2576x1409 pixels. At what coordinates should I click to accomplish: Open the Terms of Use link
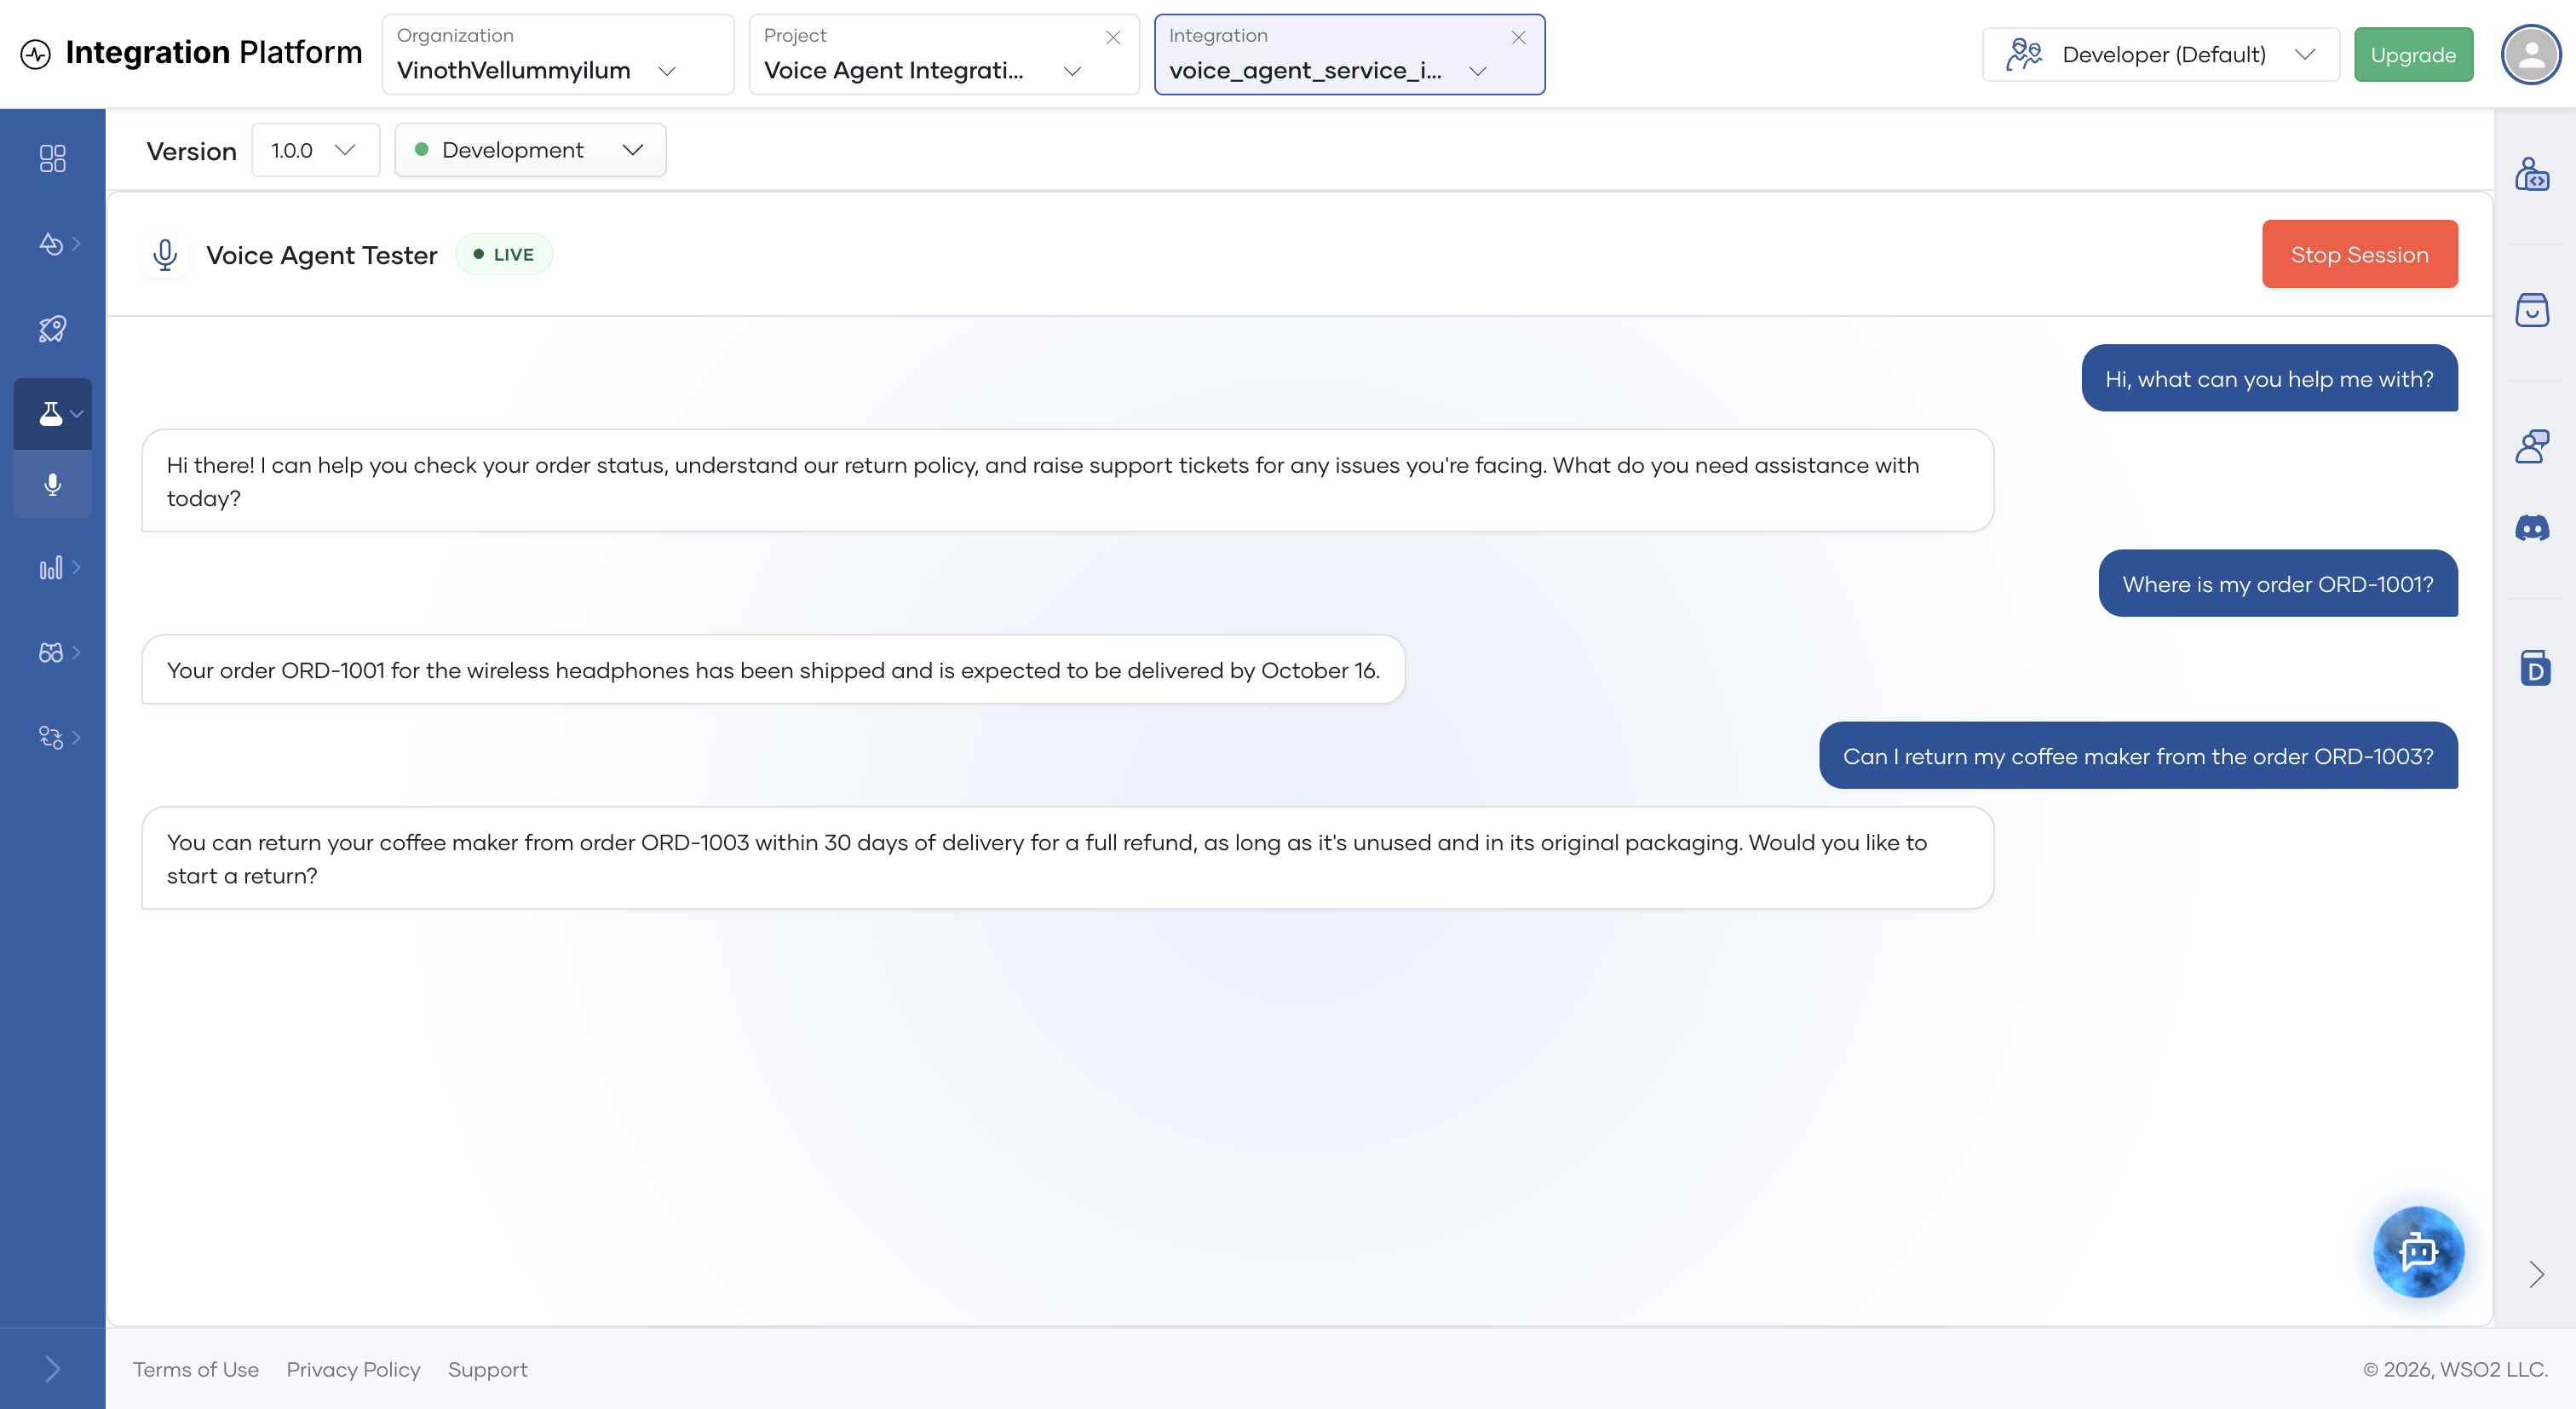[196, 1369]
